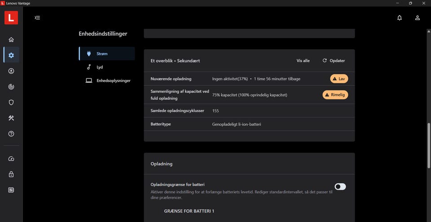The image size is (431, 222).
Task: Click the Rimelig warning badge
Action: click(335, 95)
